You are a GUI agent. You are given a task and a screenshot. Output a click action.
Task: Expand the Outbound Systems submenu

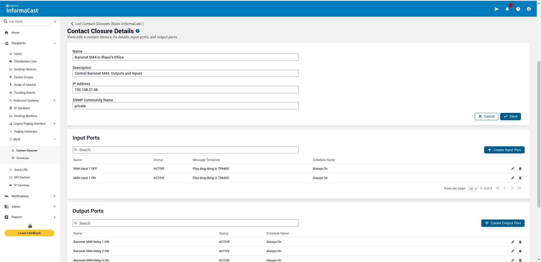[x=55, y=100]
